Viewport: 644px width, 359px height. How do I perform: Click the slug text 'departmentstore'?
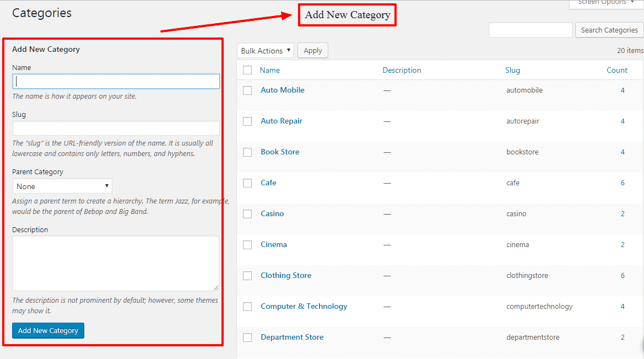pos(533,337)
